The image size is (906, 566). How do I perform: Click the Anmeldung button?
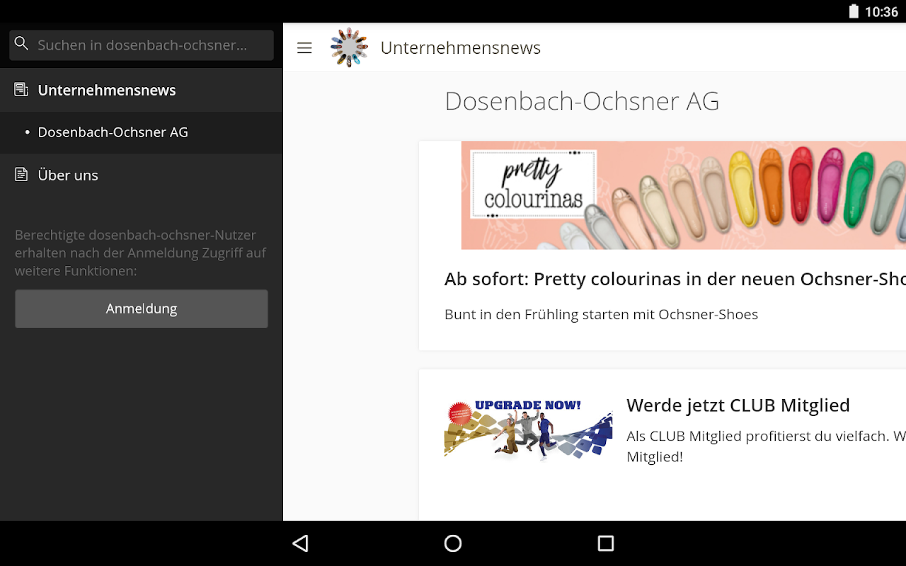point(142,308)
